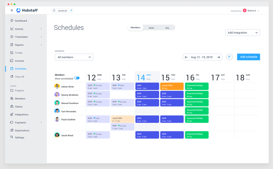Click the Add schedule button
The image size is (273, 169).
248,57
